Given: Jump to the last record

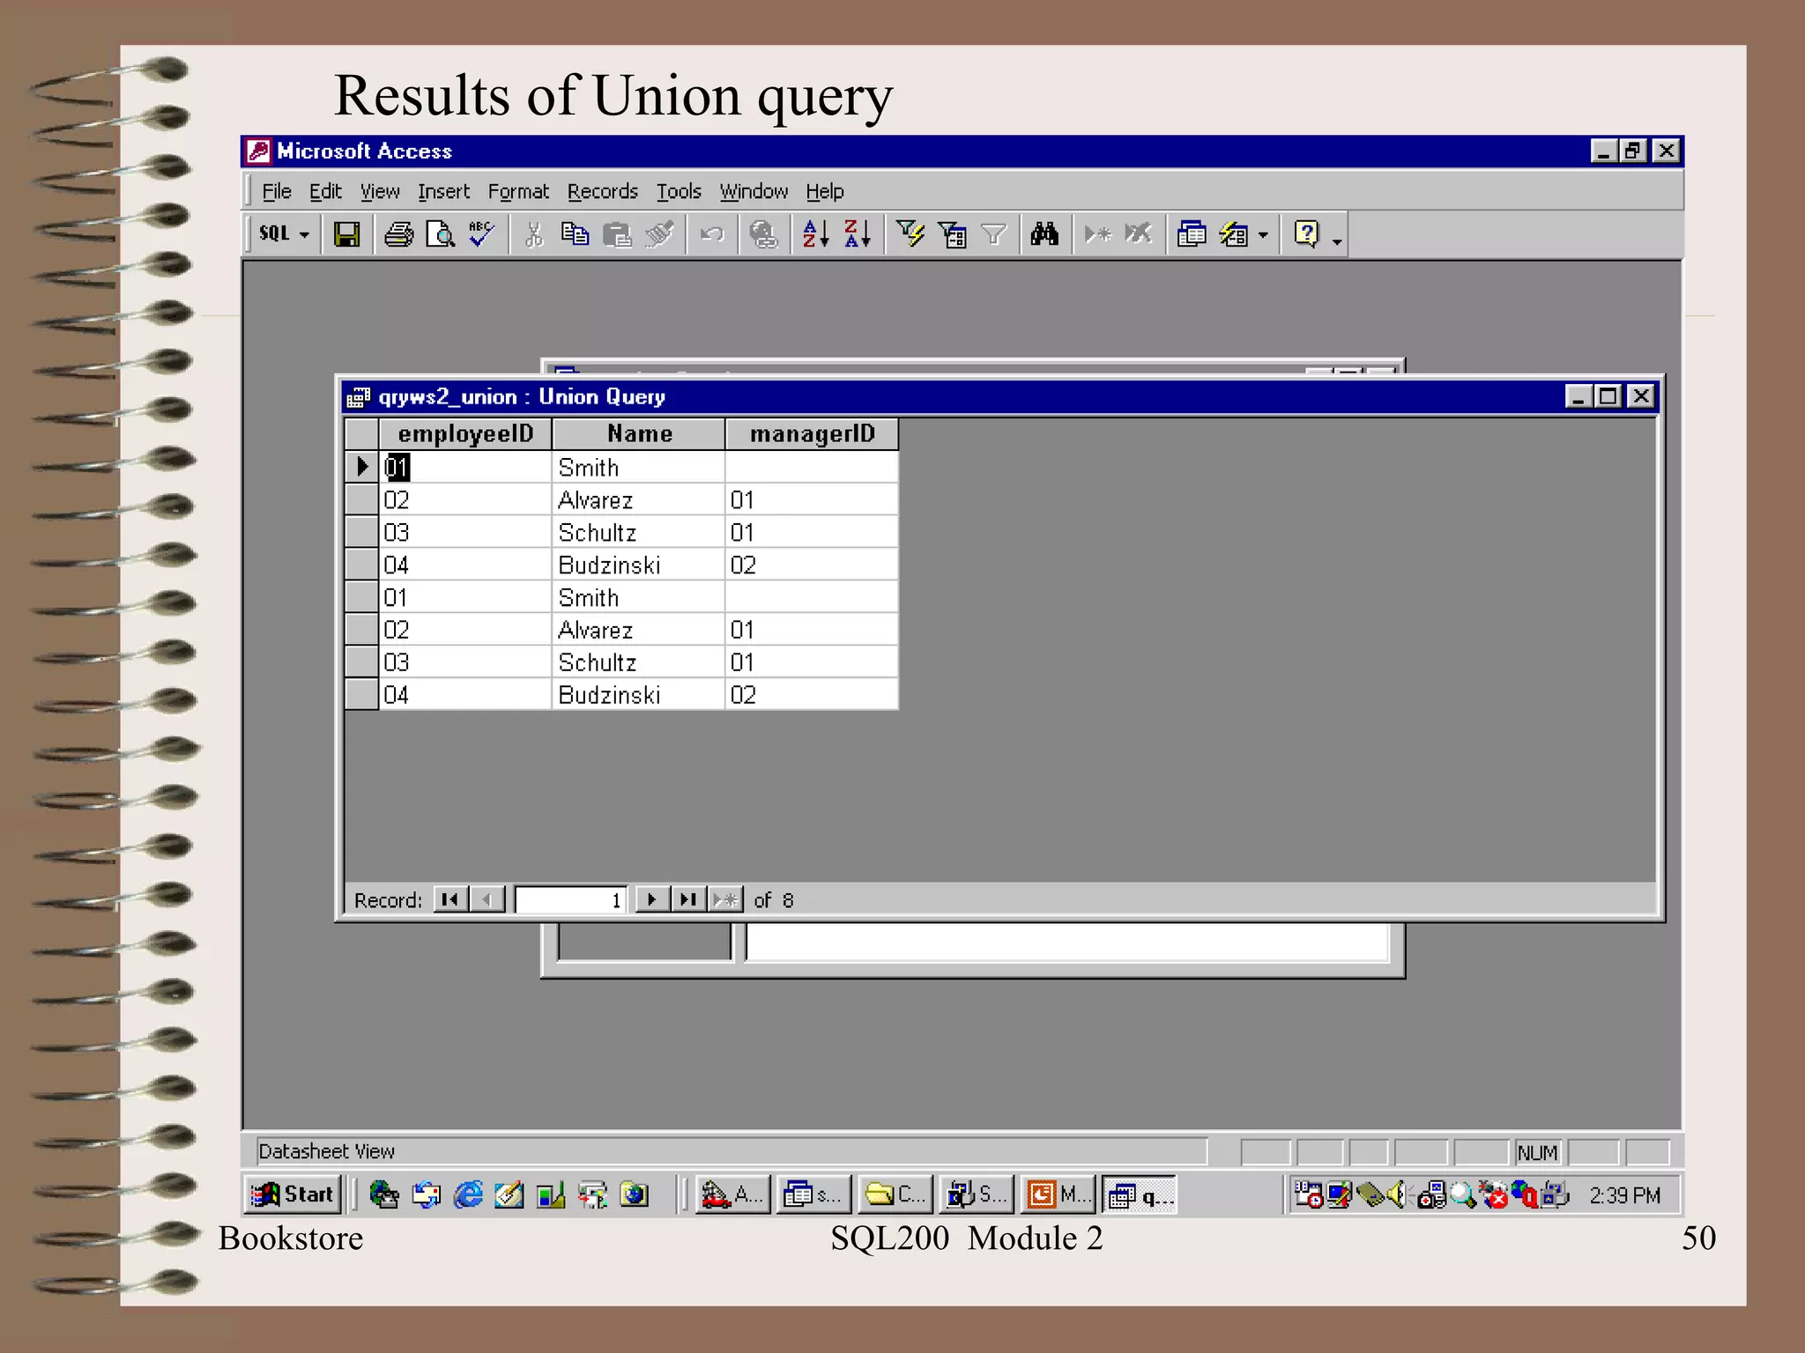Looking at the screenshot, I should click(687, 899).
